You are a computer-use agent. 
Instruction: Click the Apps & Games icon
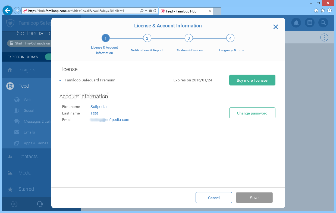(17, 143)
